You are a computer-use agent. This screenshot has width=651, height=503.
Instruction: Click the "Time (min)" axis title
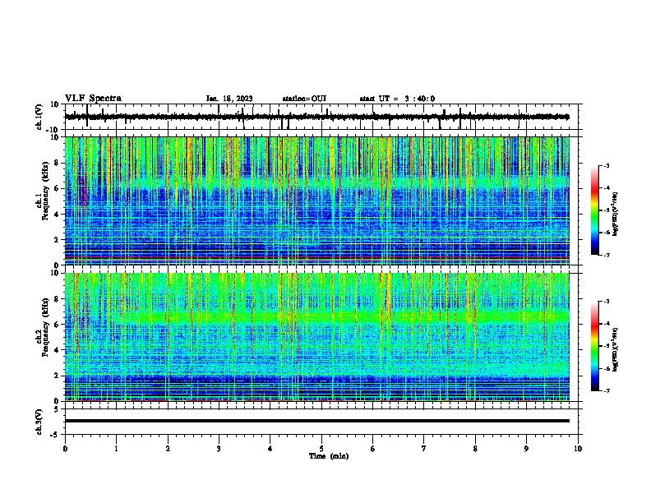click(x=329, y=456)
